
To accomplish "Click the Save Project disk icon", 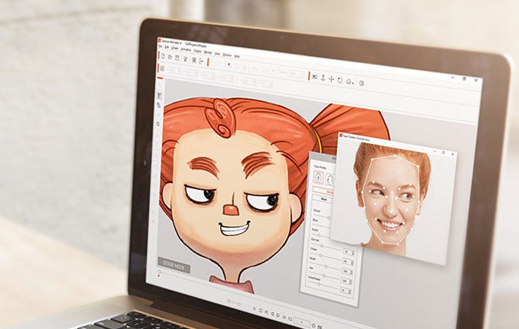I will point(177,58).
